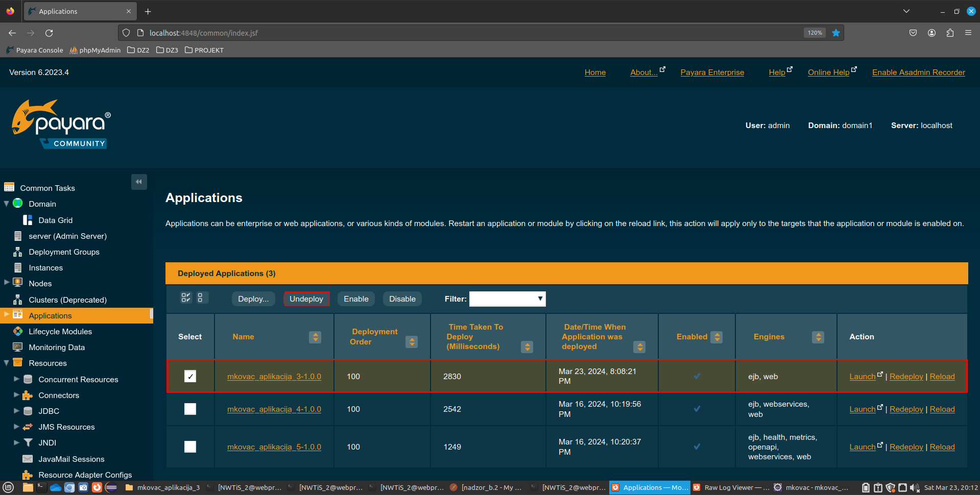The height and width of the screenshot is (495, 980).
Task: Sort by Deployment Order column
Action: pyautogui.click(x=412, y=342)
